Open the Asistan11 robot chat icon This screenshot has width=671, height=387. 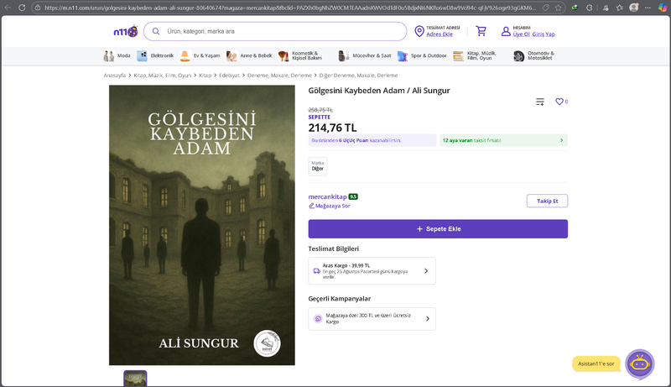point(639,363)
